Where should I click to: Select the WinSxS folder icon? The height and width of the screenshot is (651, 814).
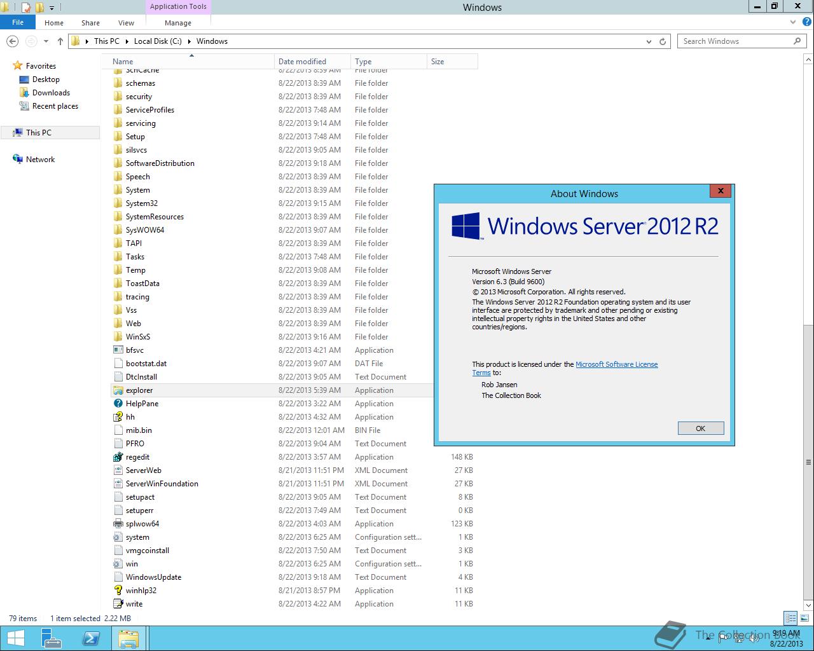coord(118,337)
